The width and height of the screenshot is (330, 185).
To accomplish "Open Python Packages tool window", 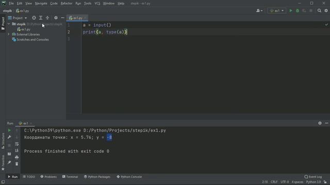I will click(97, 177).
